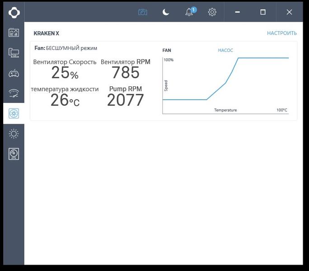Image resolution: width=309 pixels, height=271 pixels.
Task: Click the Fan: БЕСШУМНЫЙ режим label
Action: click(x=66, y=48)
